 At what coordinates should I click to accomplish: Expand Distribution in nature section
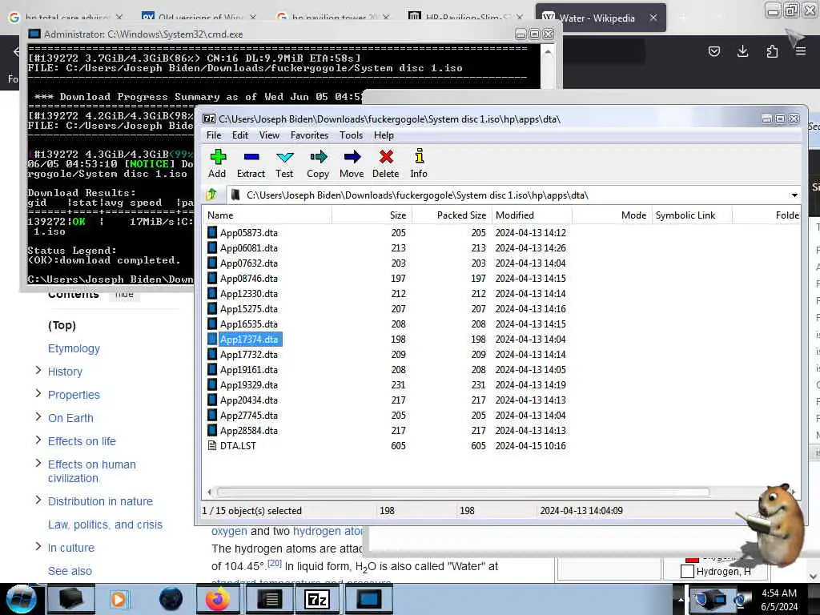click(38, 500)
